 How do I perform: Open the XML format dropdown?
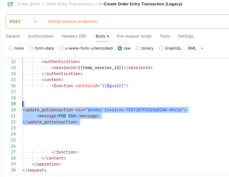(196, 48)
